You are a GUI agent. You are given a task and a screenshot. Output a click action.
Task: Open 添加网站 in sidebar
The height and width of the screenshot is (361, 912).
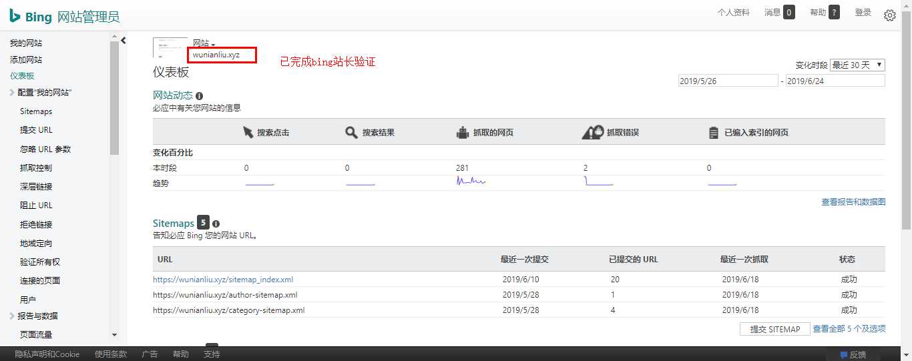click(x=26, y=59)
